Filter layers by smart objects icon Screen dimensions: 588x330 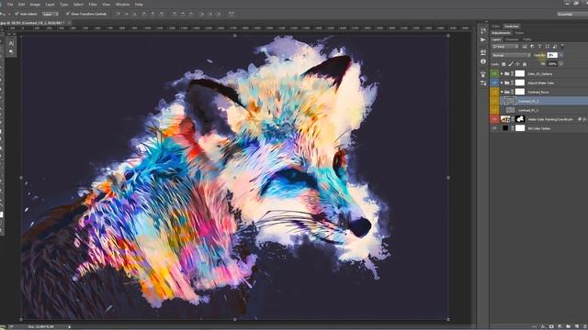555,47
